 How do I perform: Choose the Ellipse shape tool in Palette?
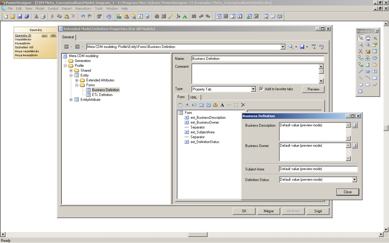(361, 85)
